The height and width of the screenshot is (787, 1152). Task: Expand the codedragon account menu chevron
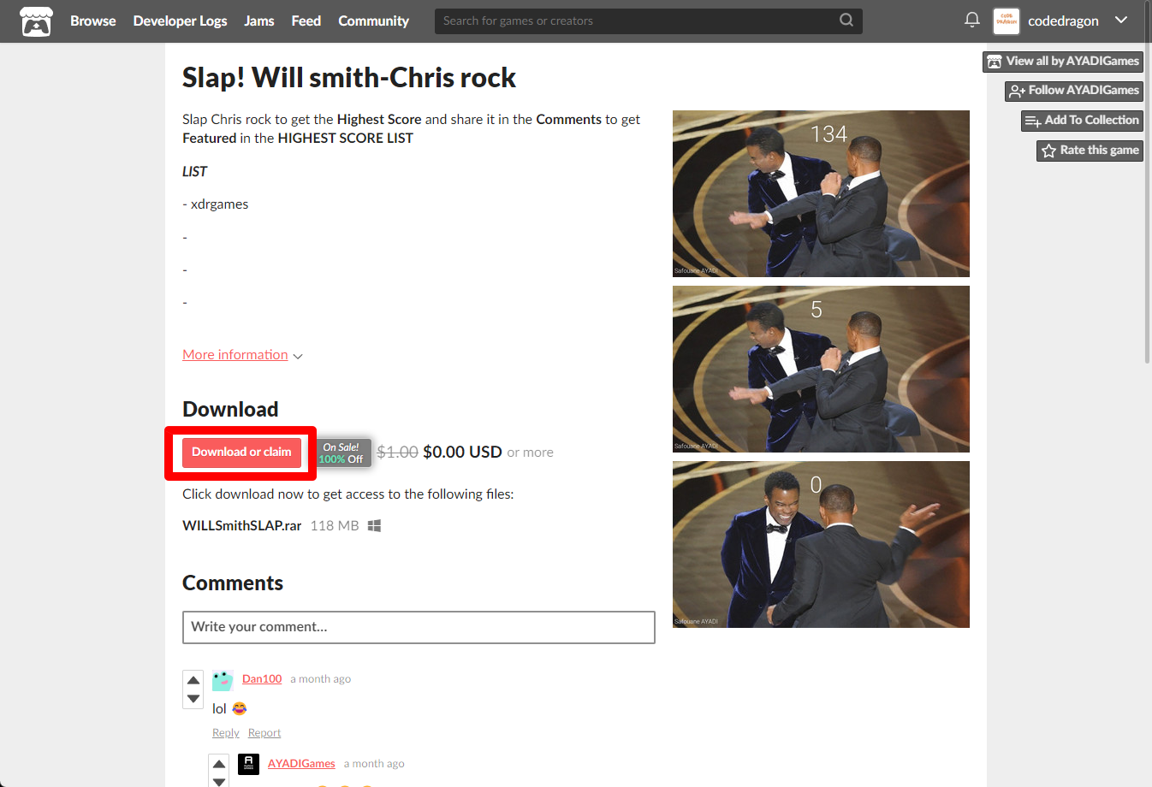coord(1121,20)
